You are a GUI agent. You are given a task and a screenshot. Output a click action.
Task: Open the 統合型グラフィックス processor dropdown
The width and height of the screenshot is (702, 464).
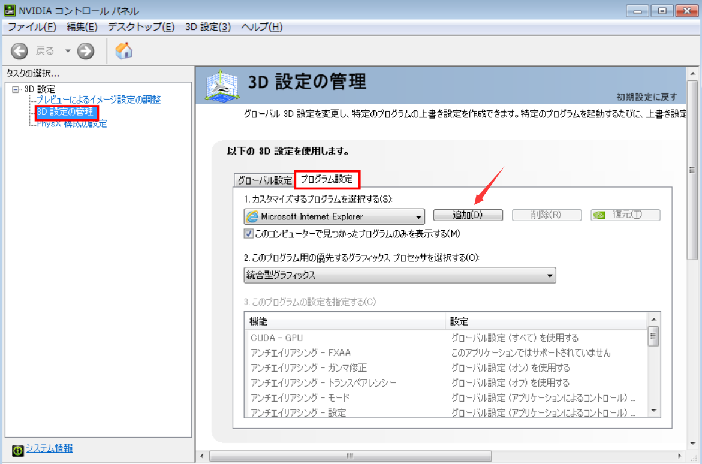pos(399,275)
